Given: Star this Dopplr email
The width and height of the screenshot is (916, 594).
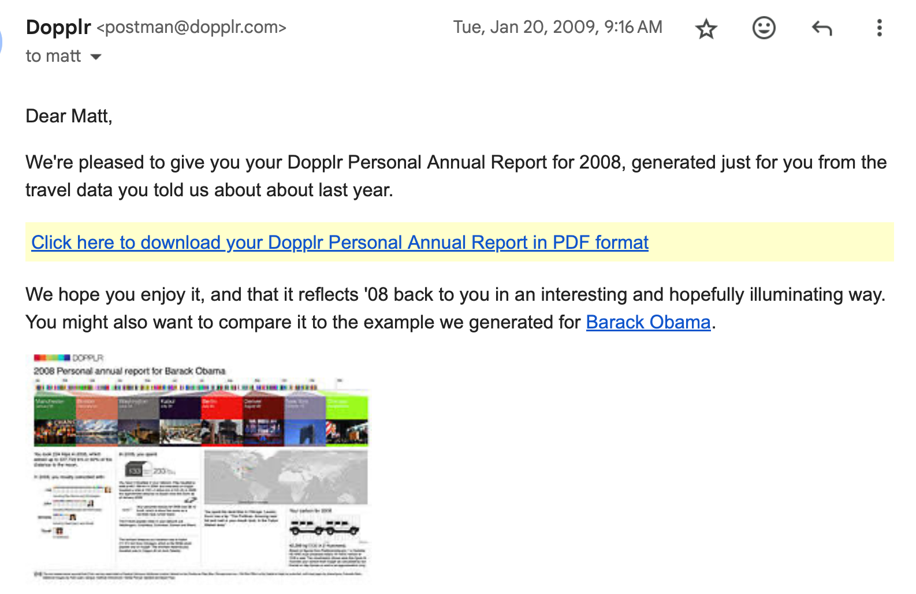Looking at the screenshot, I should tap(706, 28).
